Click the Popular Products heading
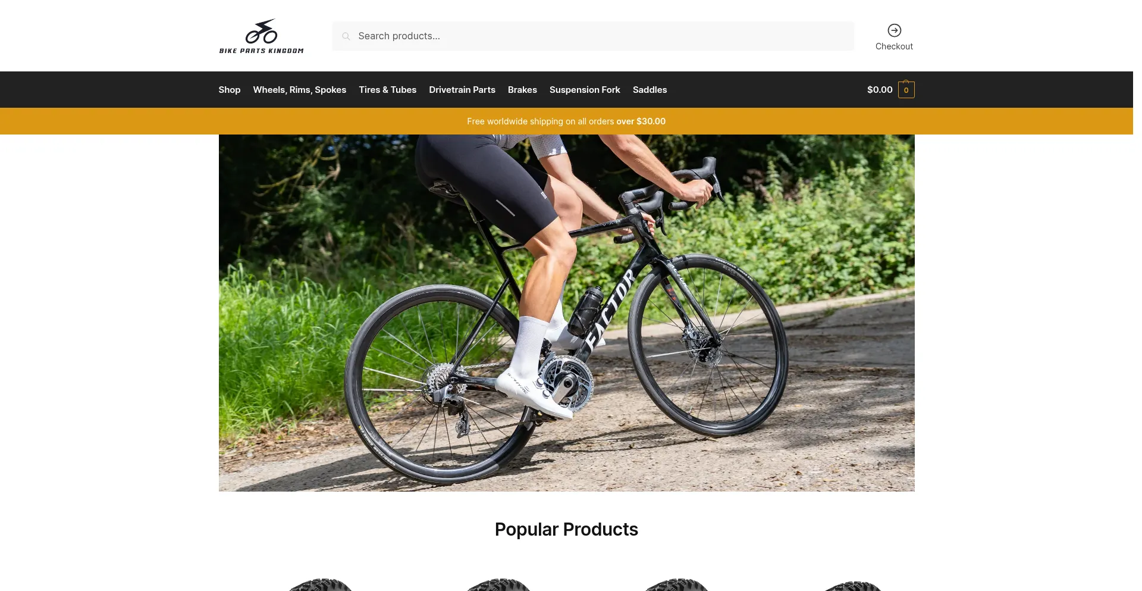Image resolution: width=1142 pixels, height=591 pixels. [566, 530]
